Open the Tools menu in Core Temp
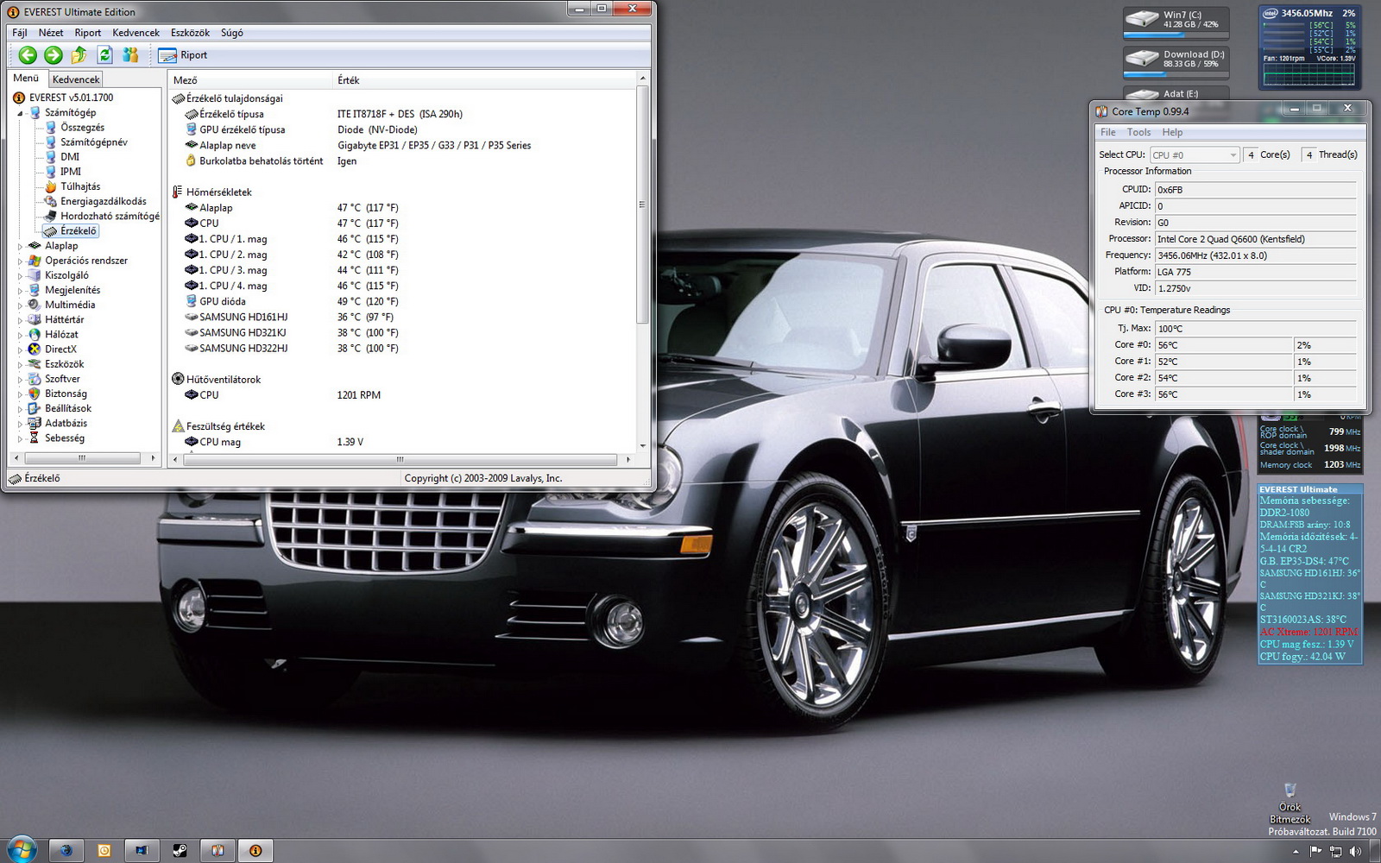The width and height of the screenshot is (1381, 863). click(x=1138, y=132)
